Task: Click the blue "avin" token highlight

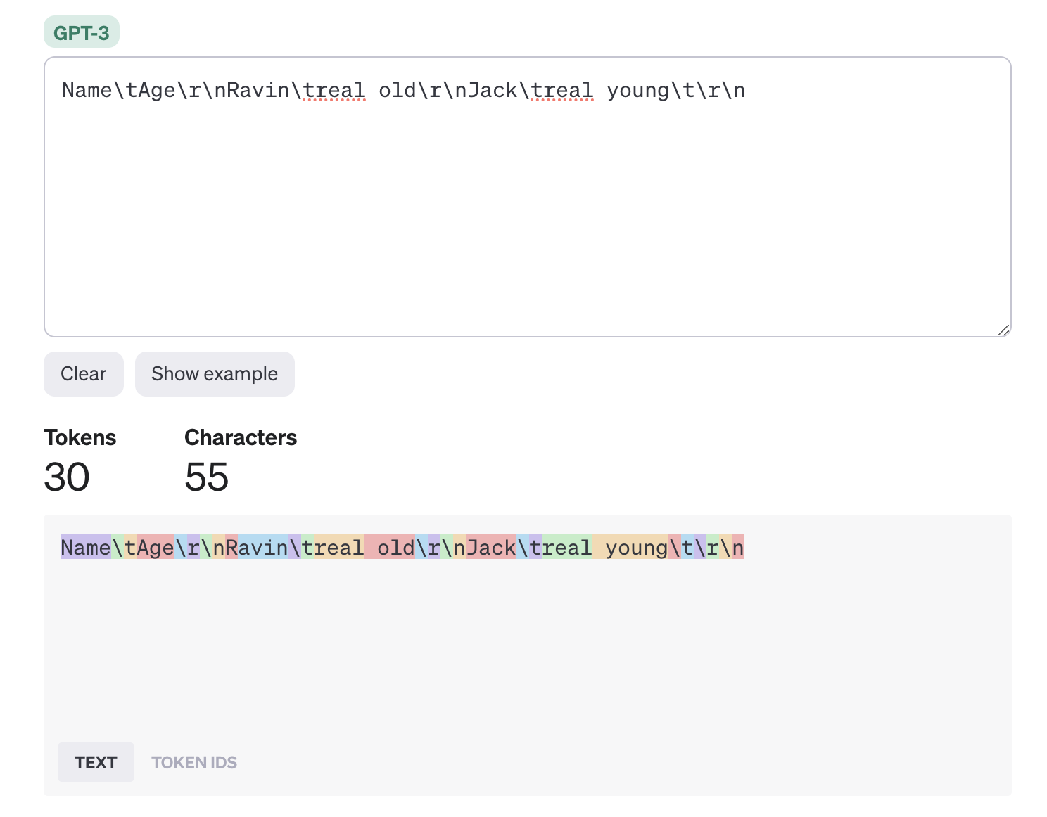Action: pyautogui.click(x=262, y=547)
